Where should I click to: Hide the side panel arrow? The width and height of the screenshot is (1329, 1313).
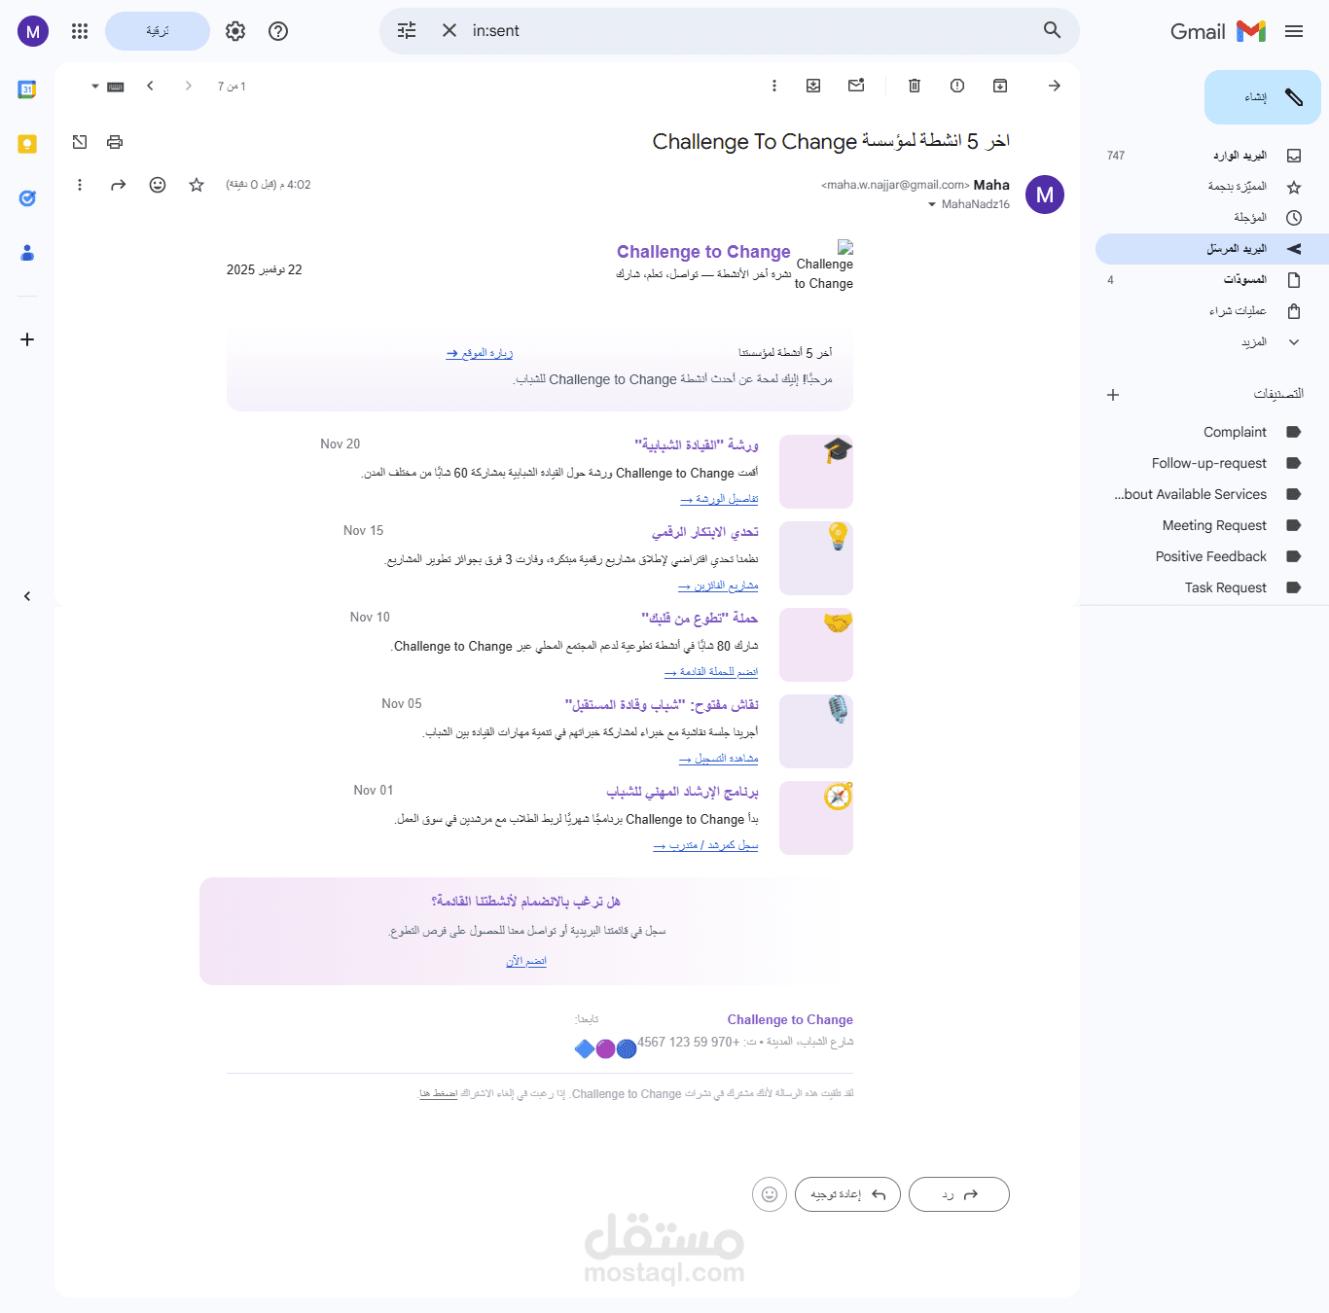[27, 596]
